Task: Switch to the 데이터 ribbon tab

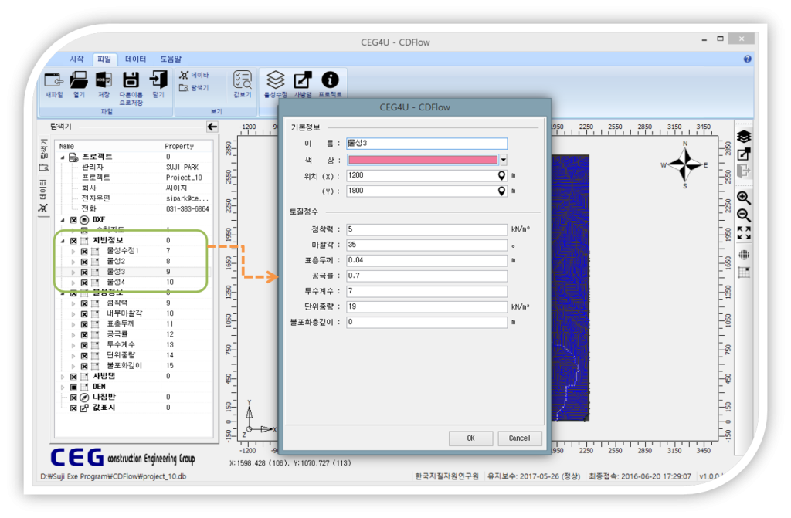Action: [136, 59]
